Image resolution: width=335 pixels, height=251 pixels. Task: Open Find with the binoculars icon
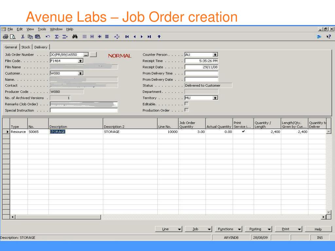click(75, 37)
